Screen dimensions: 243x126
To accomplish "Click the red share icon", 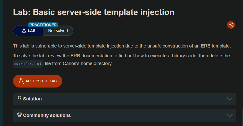I will click(x=231, y=25).
